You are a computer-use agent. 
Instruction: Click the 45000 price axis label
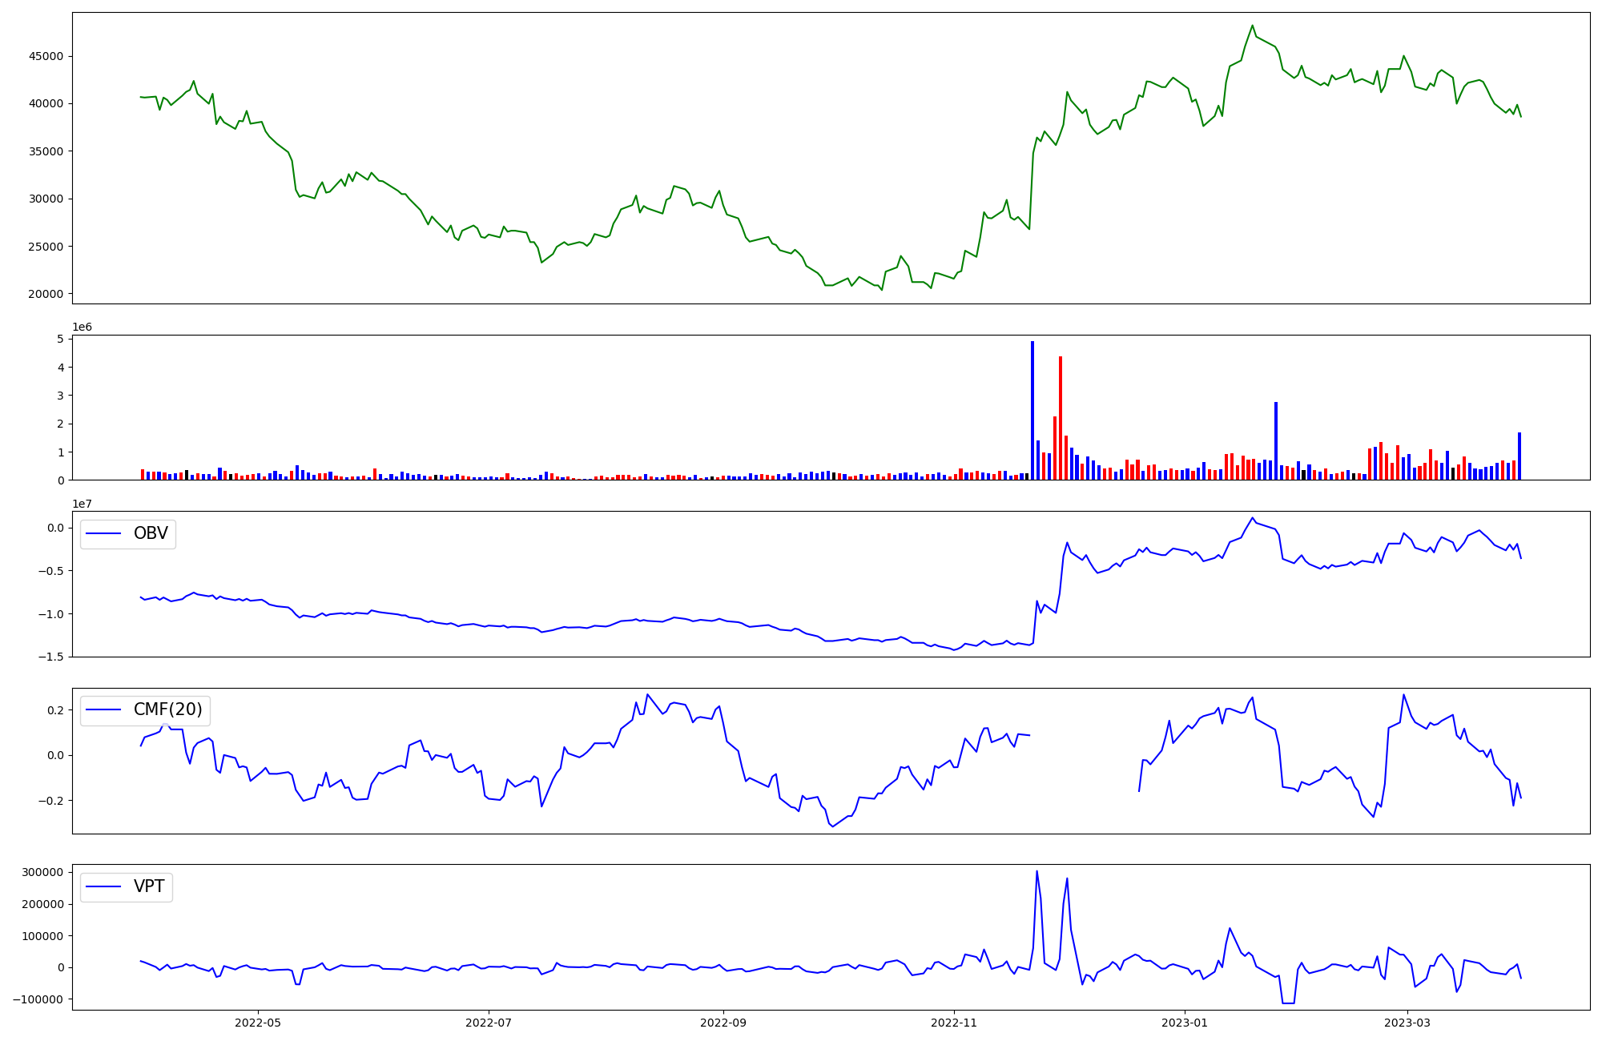(46, 56)
